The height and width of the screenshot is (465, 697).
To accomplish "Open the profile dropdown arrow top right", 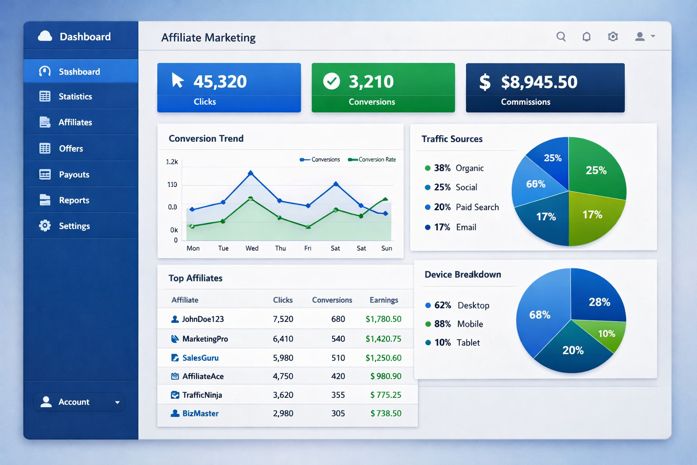I will tap(653, 36).
